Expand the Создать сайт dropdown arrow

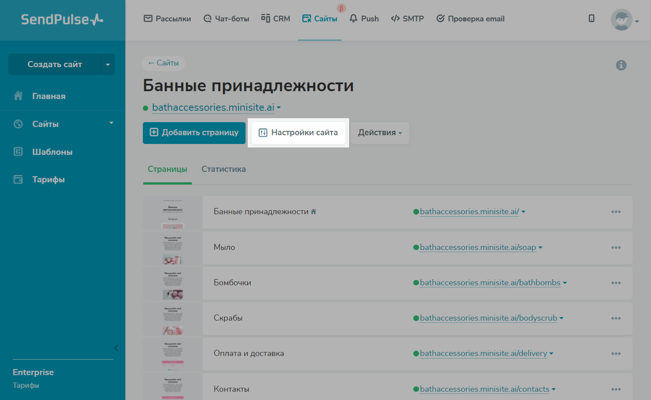click(x=108, y=65)
